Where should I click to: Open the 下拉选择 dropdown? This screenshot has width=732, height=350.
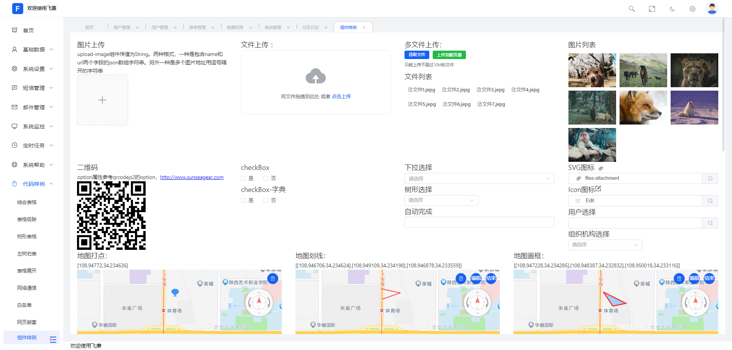479,179
